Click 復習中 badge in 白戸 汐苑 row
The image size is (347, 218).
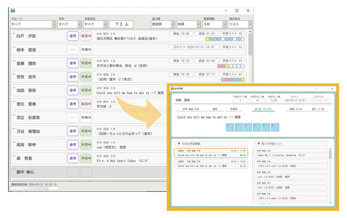tap(86, 36)
